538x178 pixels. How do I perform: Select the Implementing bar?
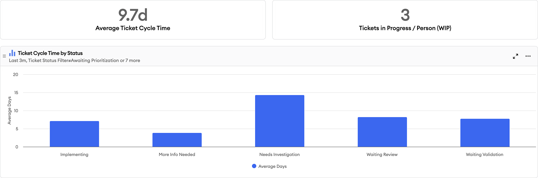point(74,133)
